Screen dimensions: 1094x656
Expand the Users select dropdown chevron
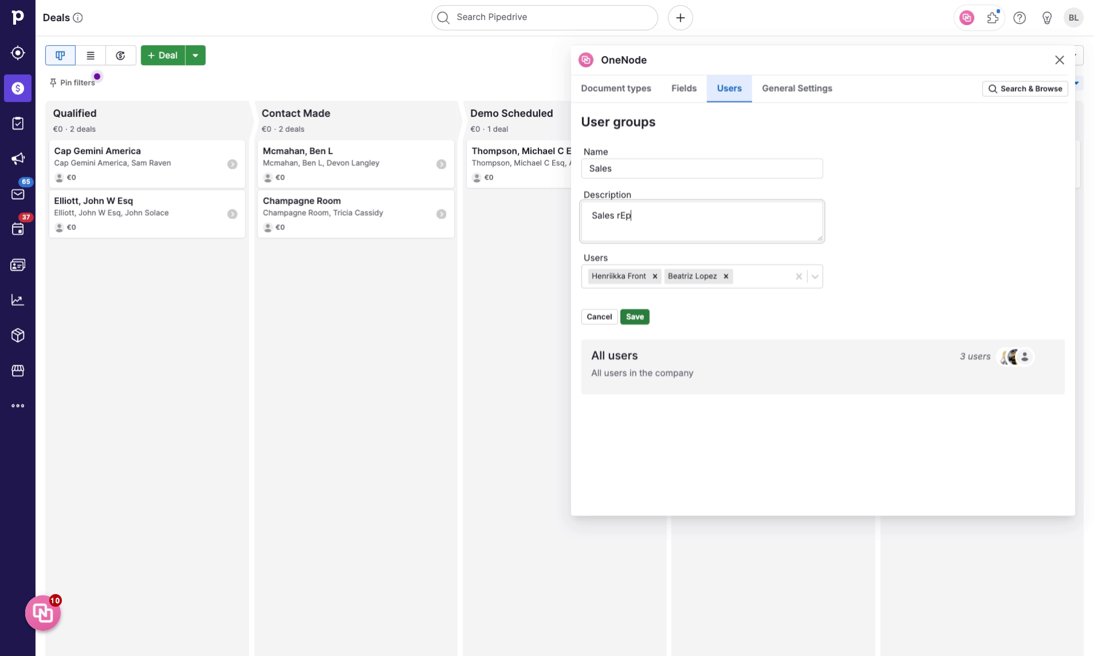click(815, 276)
